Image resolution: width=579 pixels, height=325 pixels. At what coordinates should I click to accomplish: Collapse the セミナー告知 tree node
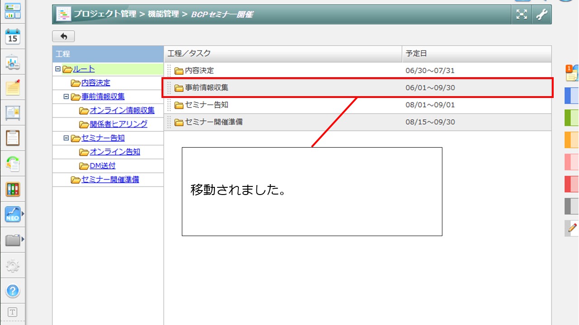[x=66, y=138]
